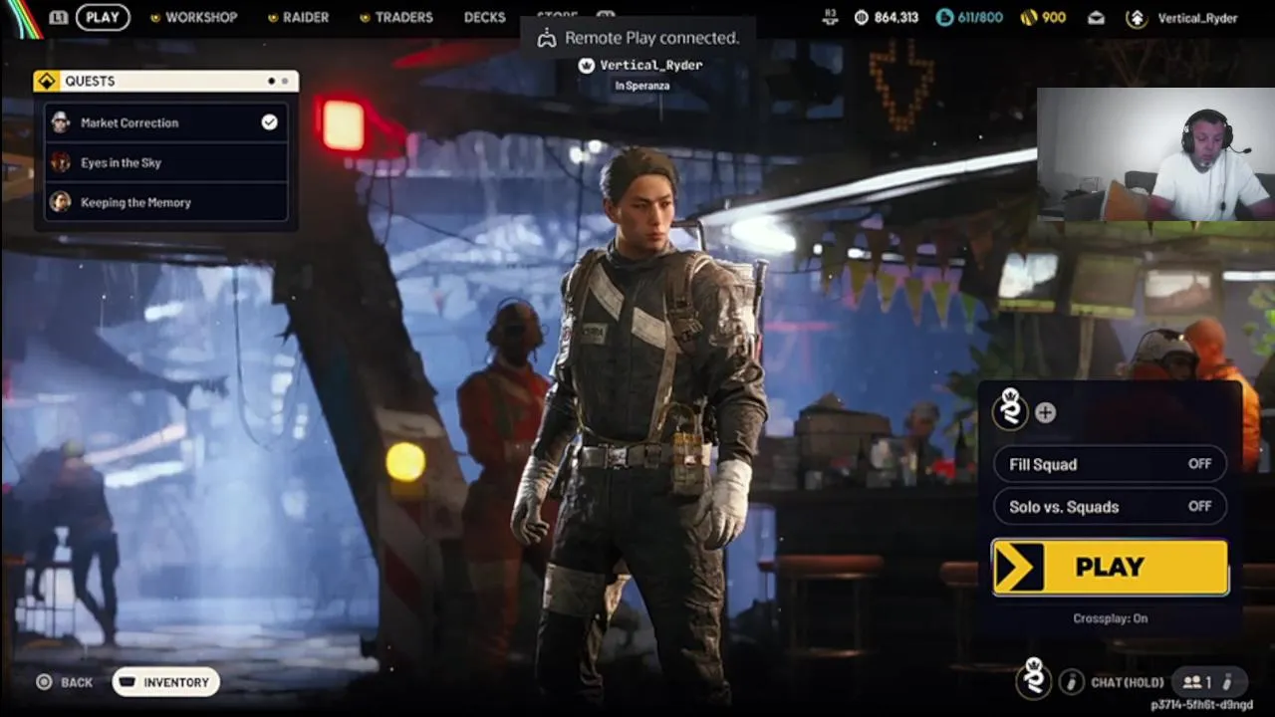Image resolution: width=1275 pixels, height=717 pixels.
Task: Click the gold token balance 900
Action: [1043, 17]
